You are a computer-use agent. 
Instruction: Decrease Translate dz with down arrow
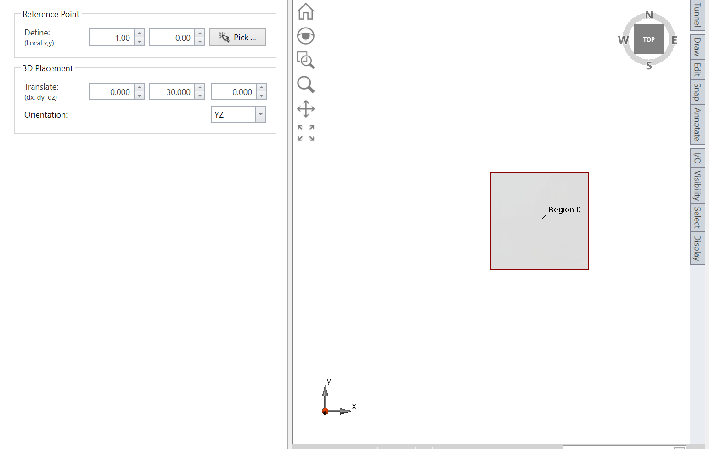262,96
